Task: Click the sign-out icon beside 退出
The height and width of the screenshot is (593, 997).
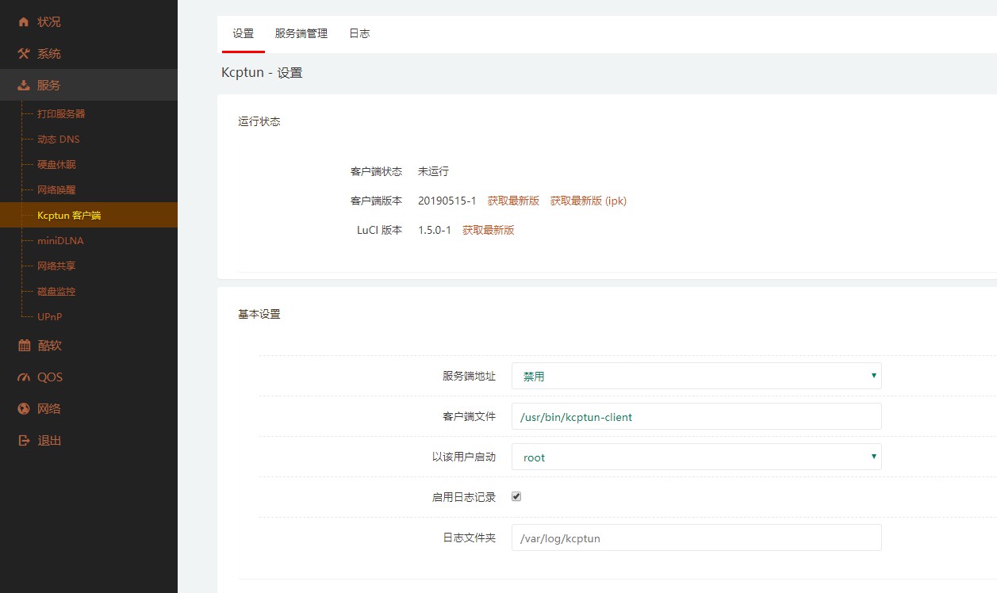Action: pyautogui.click(x=24, y=440)
